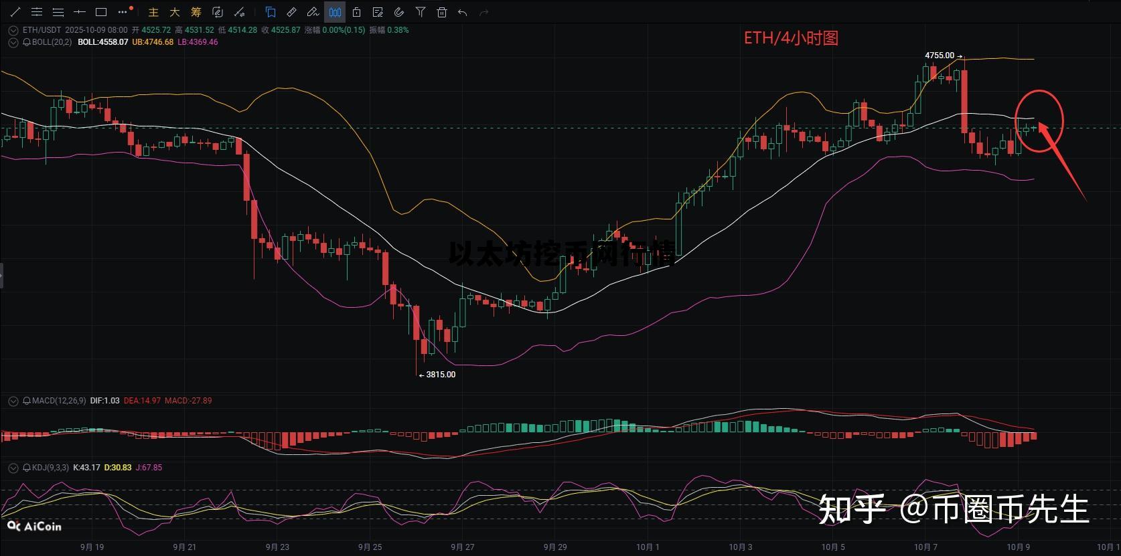Click the trash icon to delete drawings
1121x556 pixels.
pos(441,12)
